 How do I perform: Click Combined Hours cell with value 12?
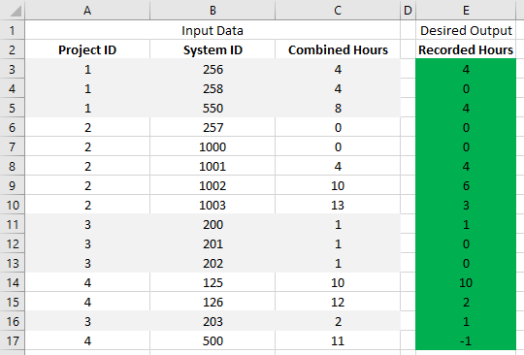(338, 302)
